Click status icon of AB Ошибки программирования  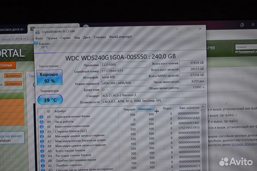tap(43, 161)
